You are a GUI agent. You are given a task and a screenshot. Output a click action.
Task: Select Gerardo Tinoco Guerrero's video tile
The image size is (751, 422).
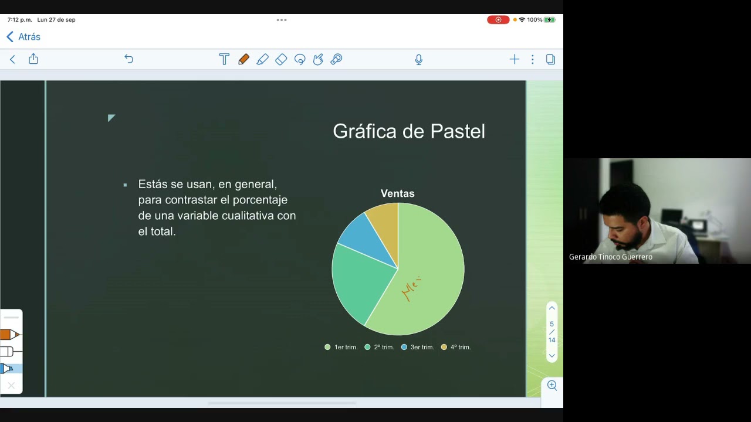pyautogui.click(x=657, y=211)
